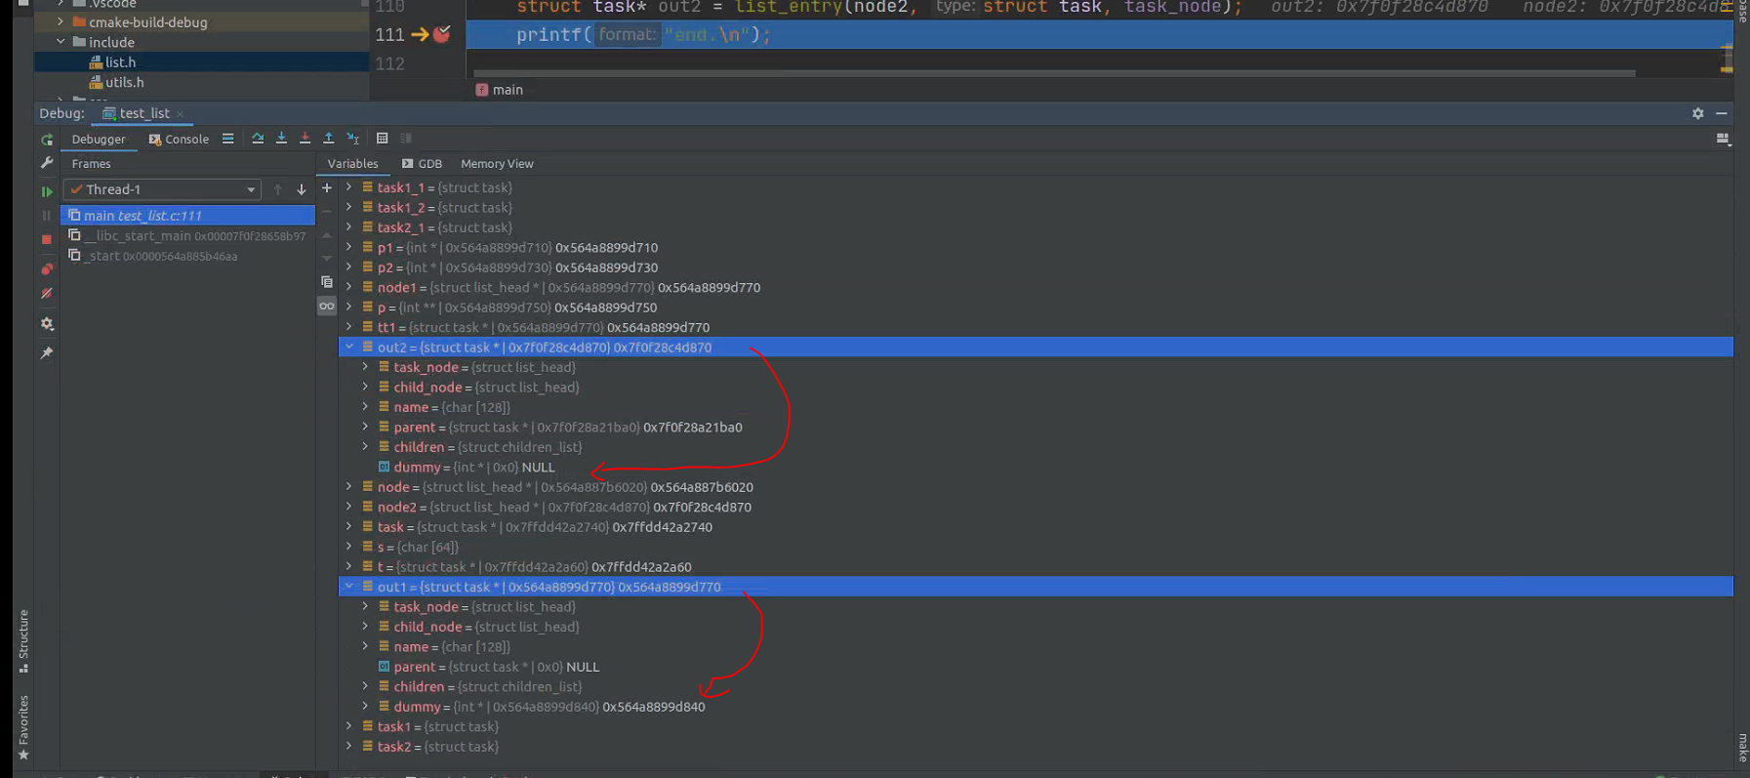Run to cursor
The width and height of the screenshot is (1750, 778).
[353, 139]
